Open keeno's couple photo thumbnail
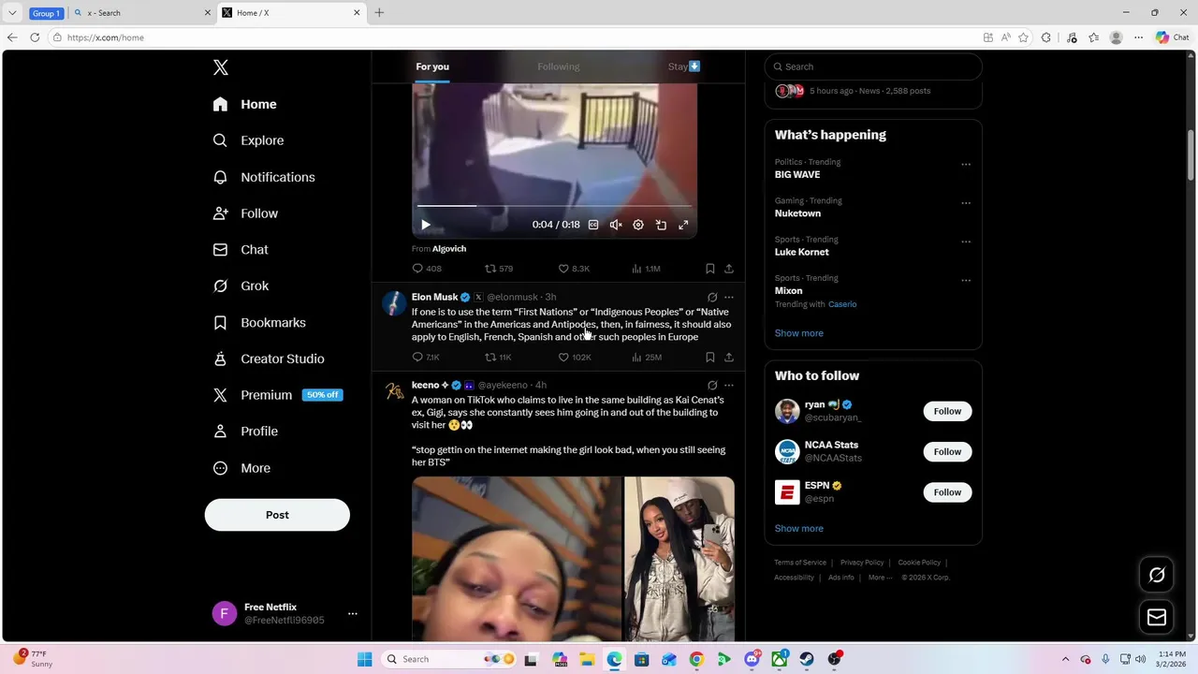 (x=679, y=559)
